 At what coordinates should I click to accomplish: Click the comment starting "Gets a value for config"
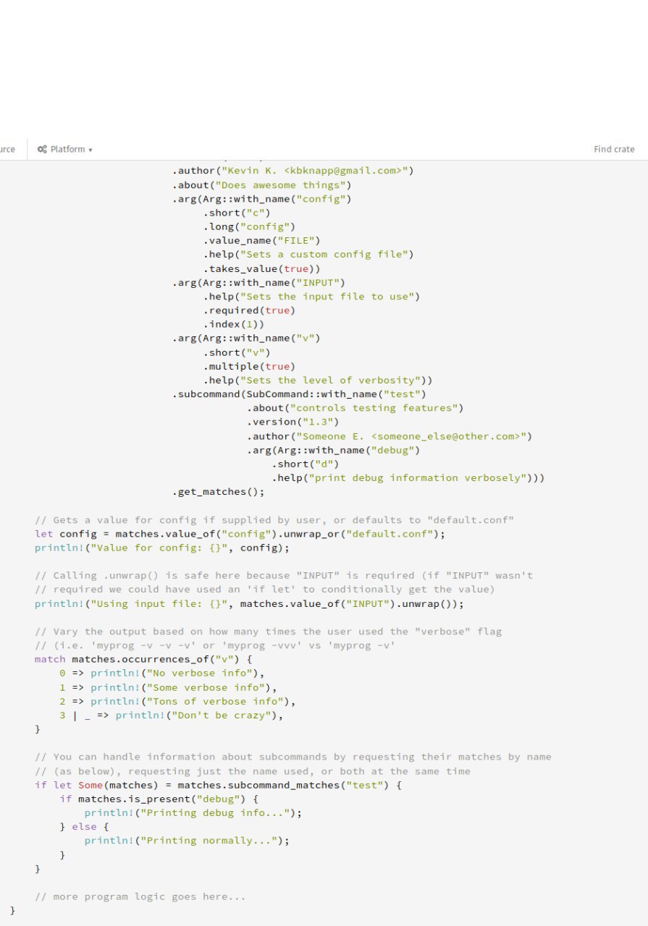click(x=274, y=519)
